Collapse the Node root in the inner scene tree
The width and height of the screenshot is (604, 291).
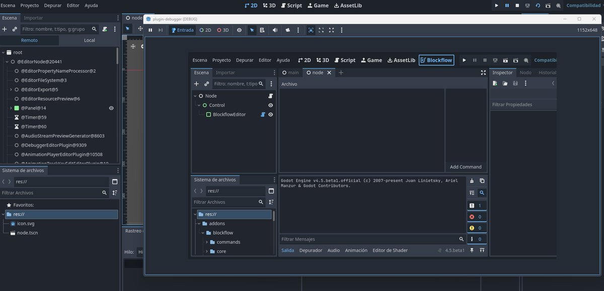tap(195, 96)
